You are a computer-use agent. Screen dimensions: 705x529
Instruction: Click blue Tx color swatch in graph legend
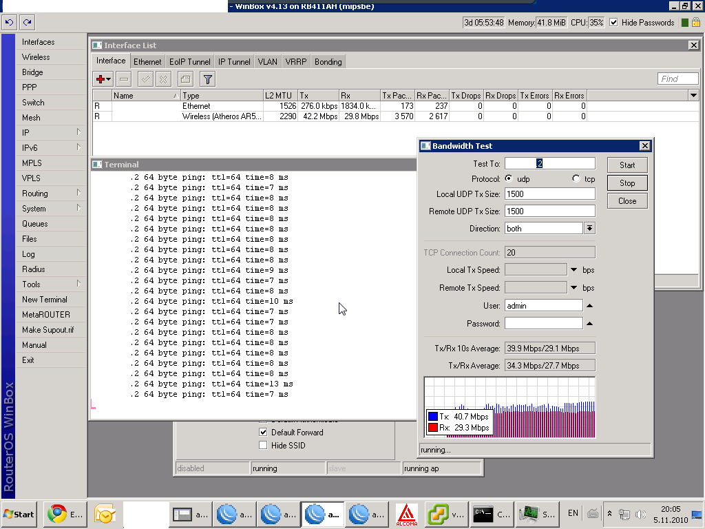pos(433,417)
